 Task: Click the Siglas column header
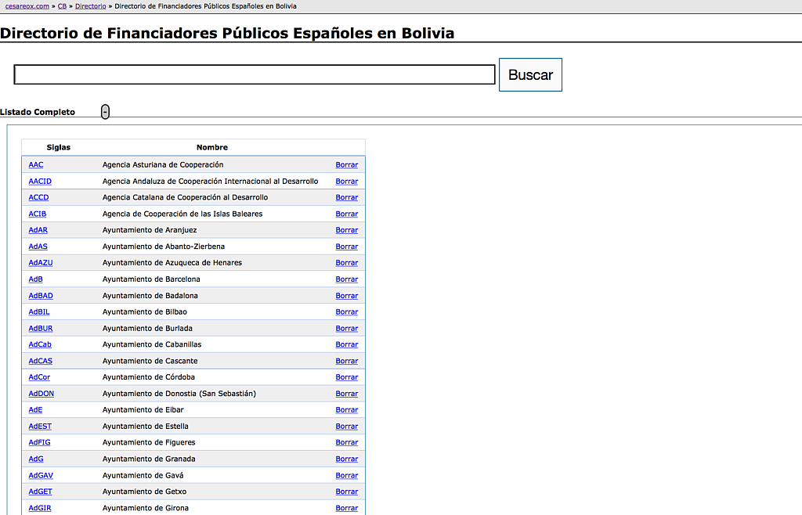click(x=58, y=147)
